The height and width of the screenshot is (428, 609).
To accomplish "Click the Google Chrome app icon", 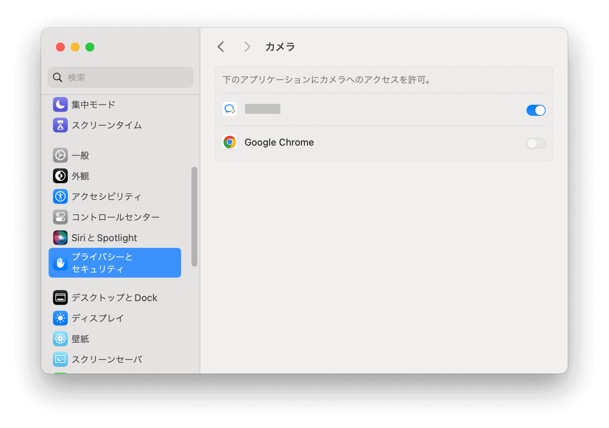I will point(230,142).
